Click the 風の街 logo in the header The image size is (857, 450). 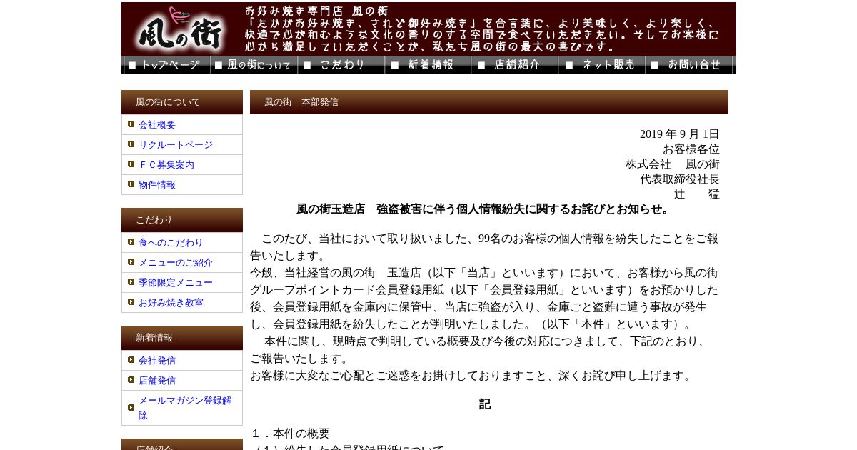pos(181,29)
